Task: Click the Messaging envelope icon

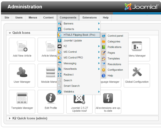Action: [x=60, y=63]
